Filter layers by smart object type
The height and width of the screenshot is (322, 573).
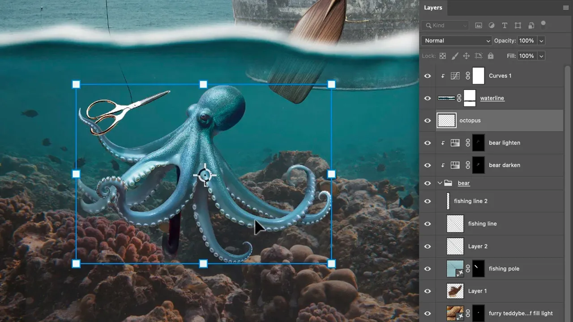(x=531, y=25)
